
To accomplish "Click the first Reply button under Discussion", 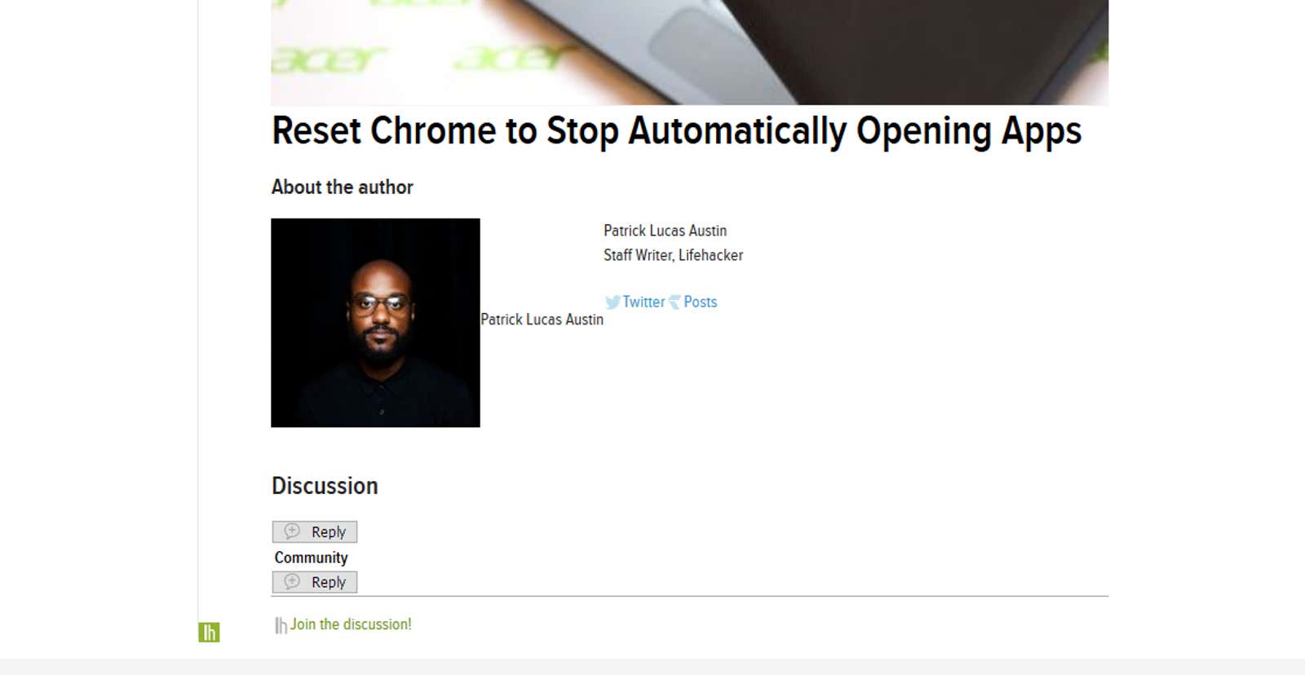I will pyautogui.click(x=315, y=532).
